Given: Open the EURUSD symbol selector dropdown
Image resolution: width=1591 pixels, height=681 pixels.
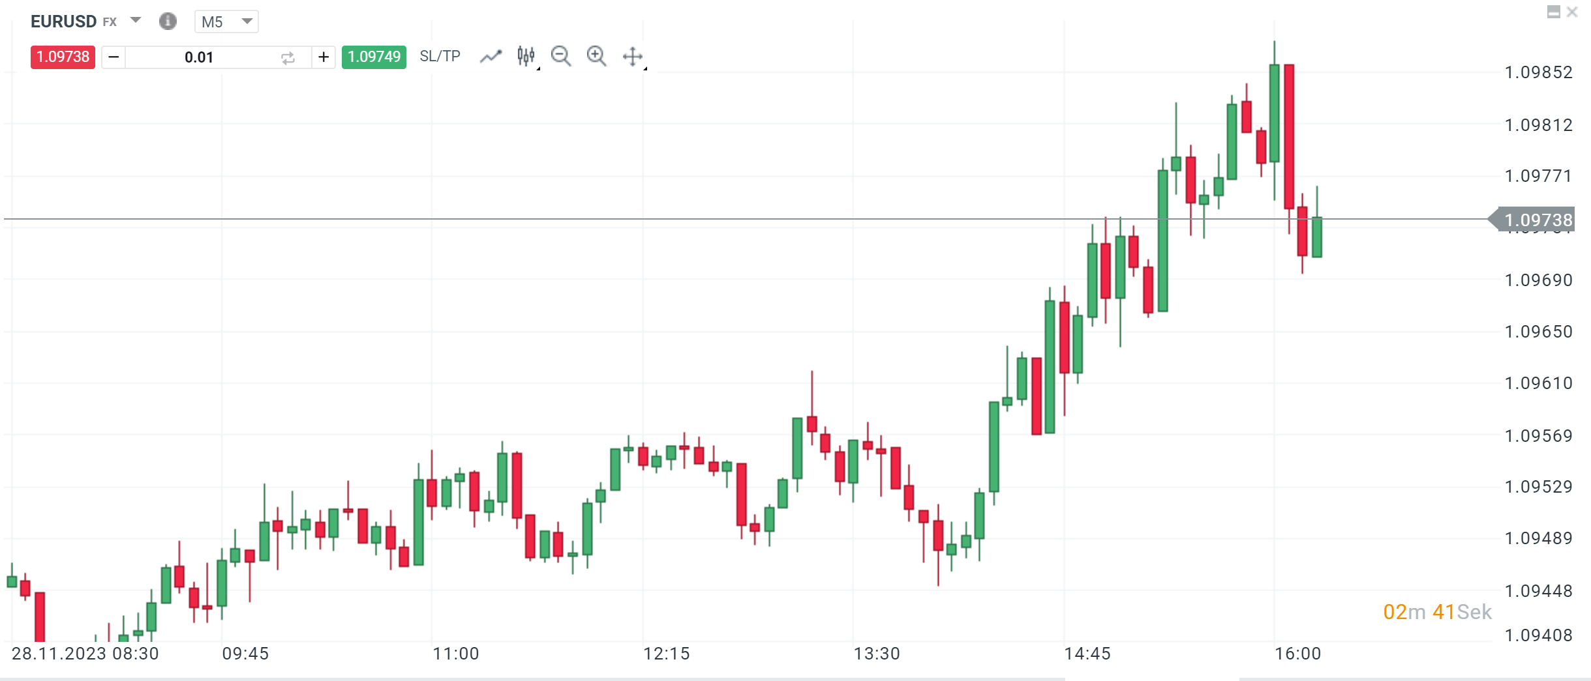Looking at the screenshot, I should pyautogui.click(x=135, y=20).
